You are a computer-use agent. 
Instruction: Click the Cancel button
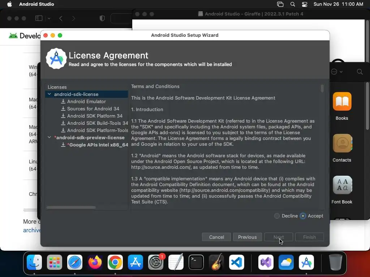click(x=216, y=237)
